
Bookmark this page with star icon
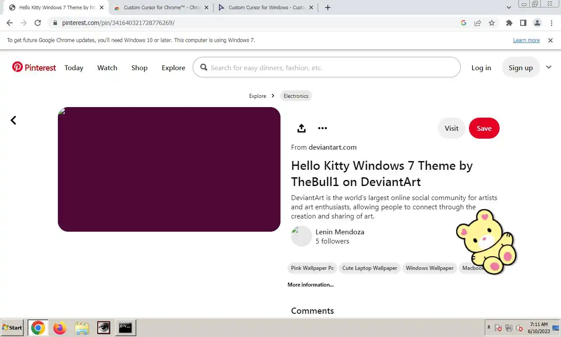pyautogui.click(x=492, y=23)
